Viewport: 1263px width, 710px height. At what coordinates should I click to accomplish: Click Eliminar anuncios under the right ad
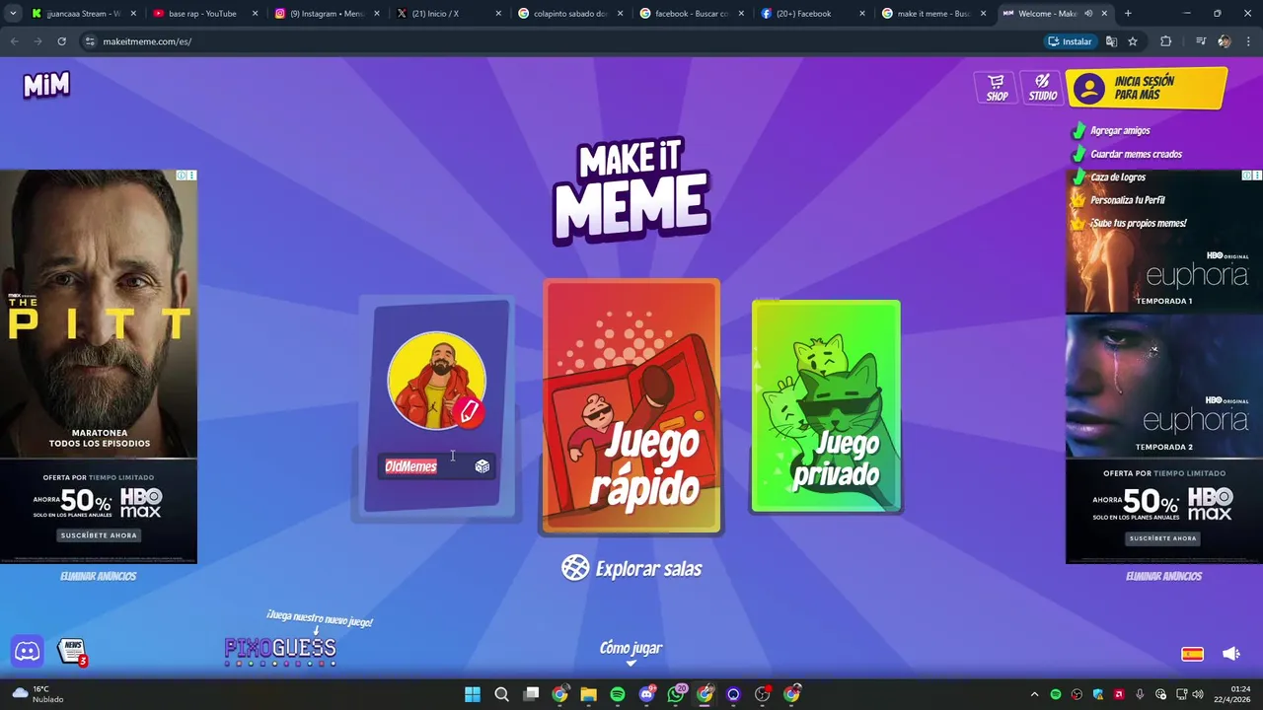[1163, 577]
